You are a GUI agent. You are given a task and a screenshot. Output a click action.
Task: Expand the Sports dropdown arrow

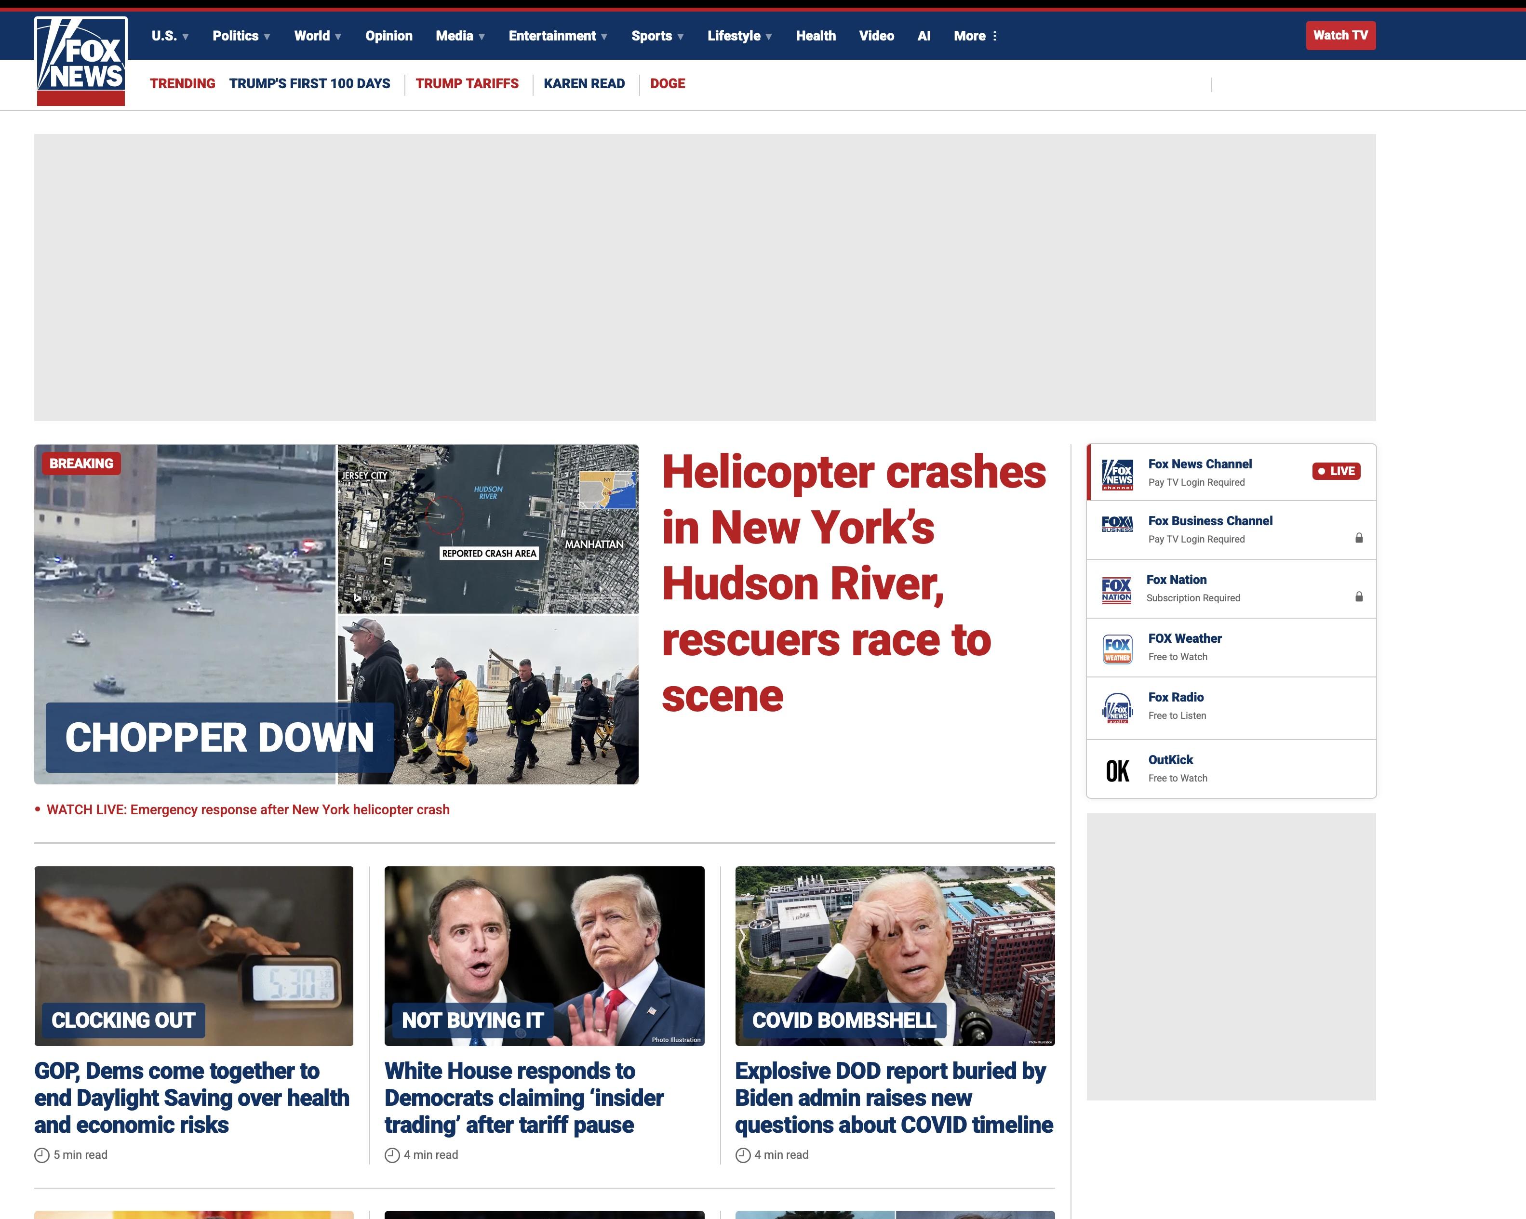coord(680,37)
